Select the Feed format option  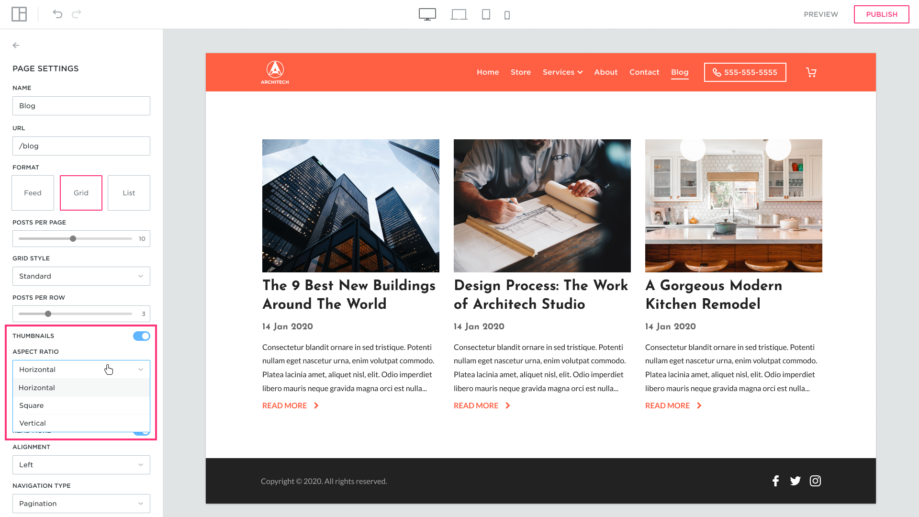(x=33, y=193)
